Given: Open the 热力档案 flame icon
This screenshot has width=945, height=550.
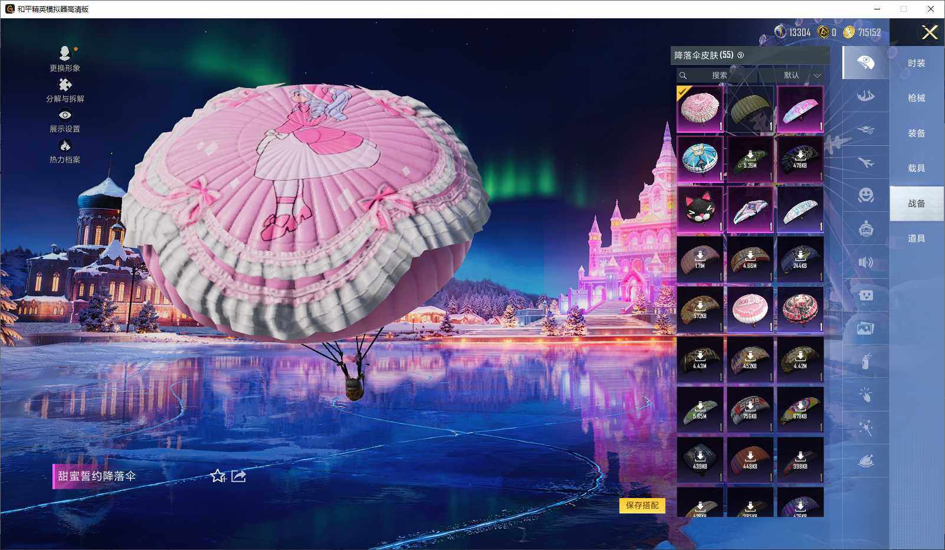Looking at the screenshot, I should click(65, 146).
